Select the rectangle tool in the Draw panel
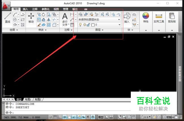184x121 pixels. point(23,20)
